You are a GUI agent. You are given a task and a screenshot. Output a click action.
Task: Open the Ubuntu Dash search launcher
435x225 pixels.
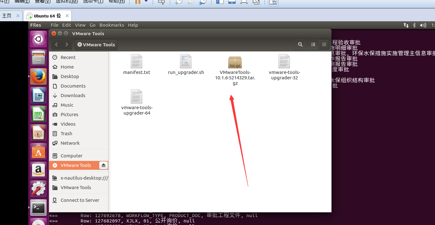(x=38, y=39)
